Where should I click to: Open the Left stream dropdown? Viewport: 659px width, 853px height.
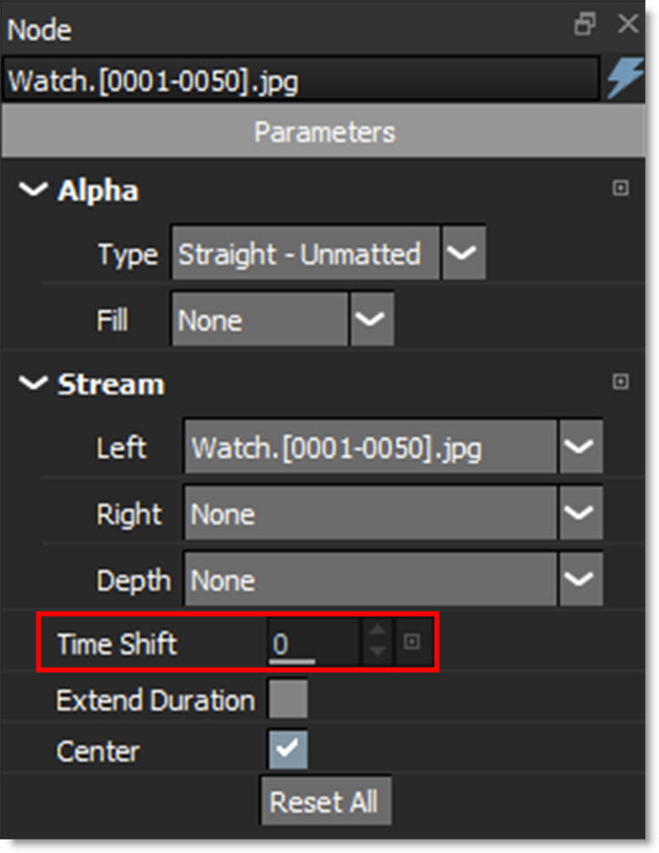point(581,447)
